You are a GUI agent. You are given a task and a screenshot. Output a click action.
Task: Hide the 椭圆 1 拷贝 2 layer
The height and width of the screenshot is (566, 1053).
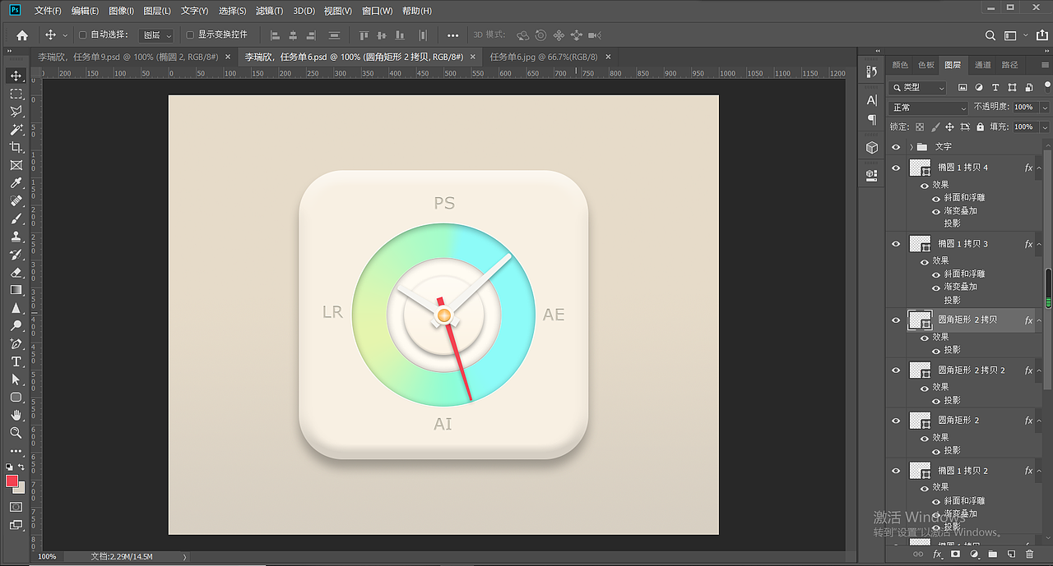point(896,472)
